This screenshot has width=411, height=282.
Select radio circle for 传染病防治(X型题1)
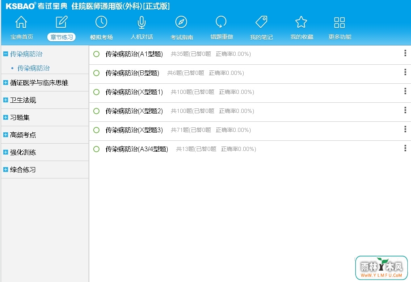point(97,92)
